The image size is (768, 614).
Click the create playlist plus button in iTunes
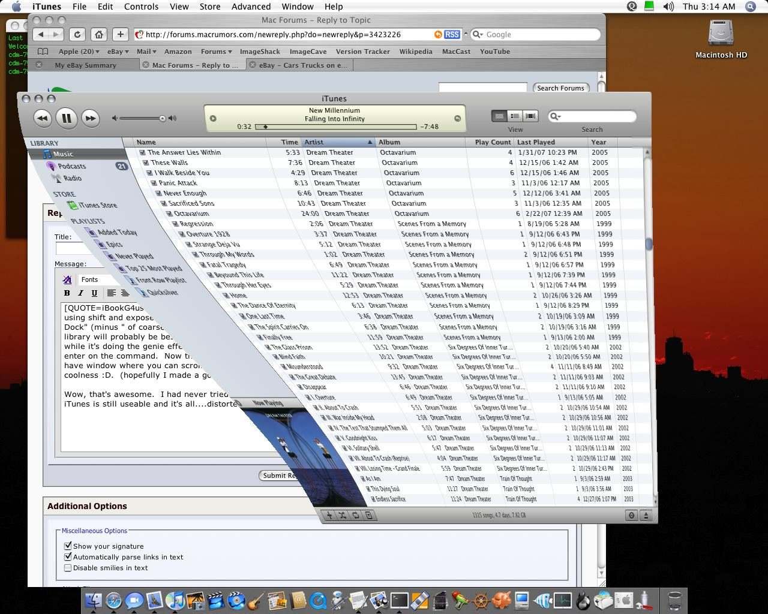(329, 515)
